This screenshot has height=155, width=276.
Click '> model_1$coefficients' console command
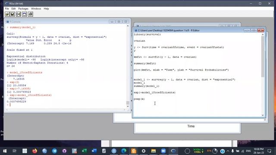click(25, 72)
